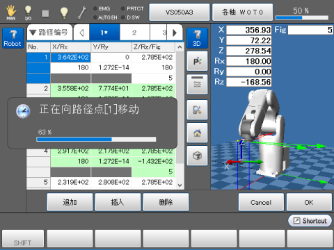This screenshot has width=334, height=250.
Task: Click the previous path arrow
Action: tap(81, 33)
